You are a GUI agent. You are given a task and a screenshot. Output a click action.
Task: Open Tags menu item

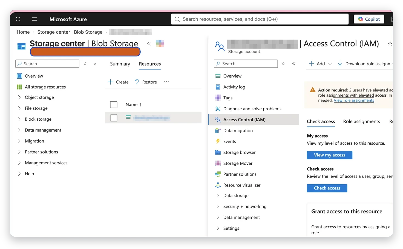pyautogui.click(x=228, y=98)
